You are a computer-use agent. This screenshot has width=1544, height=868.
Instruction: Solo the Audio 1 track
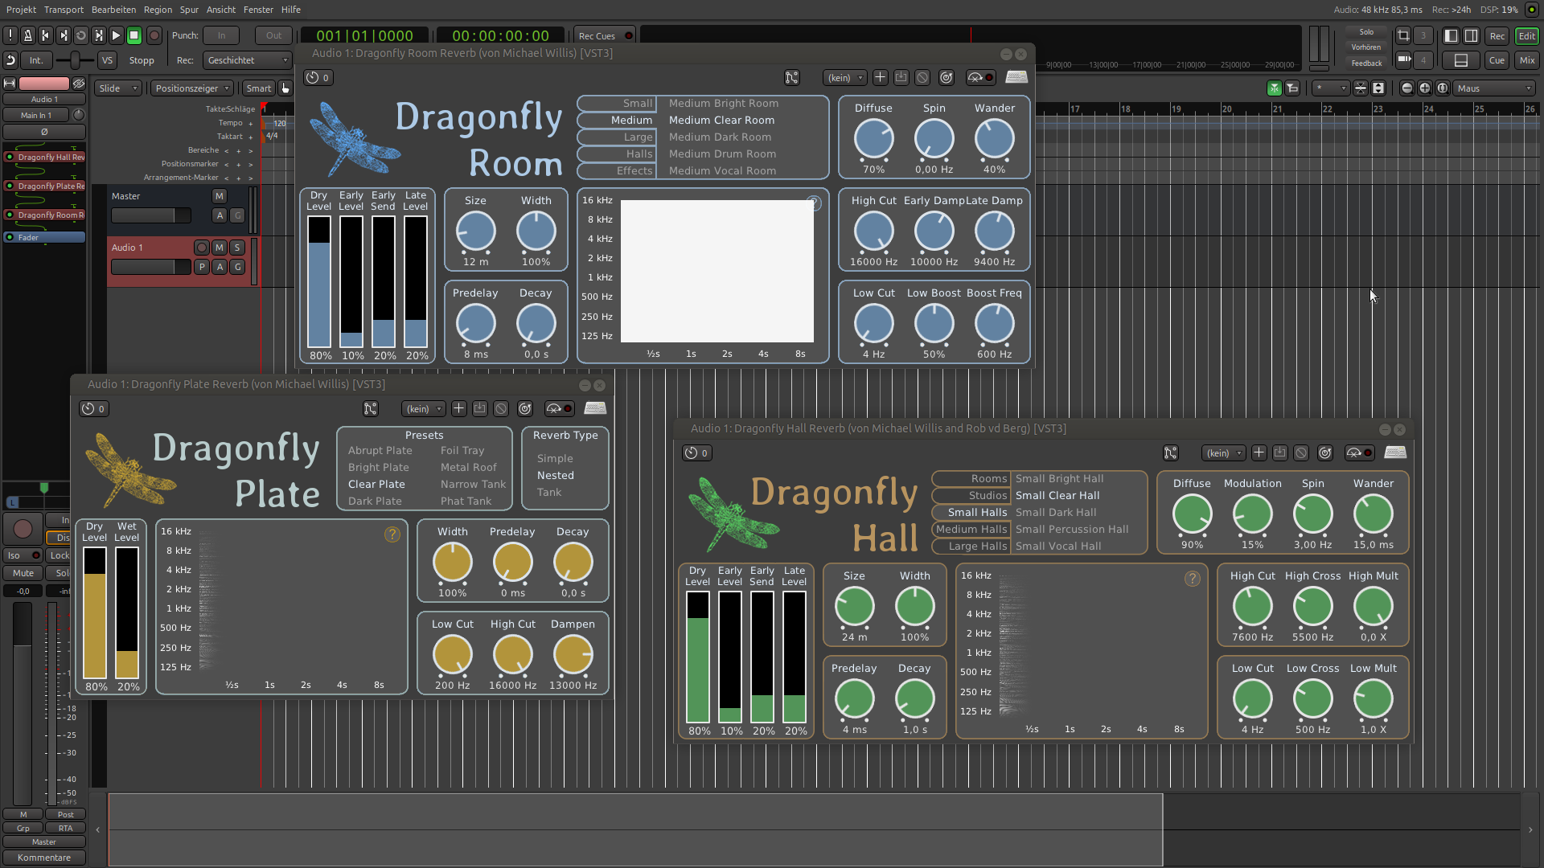[237, 248]
